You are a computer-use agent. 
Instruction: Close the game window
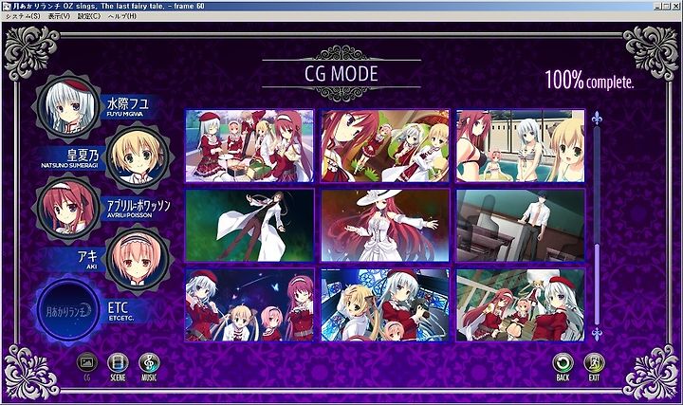coord(677,6)
